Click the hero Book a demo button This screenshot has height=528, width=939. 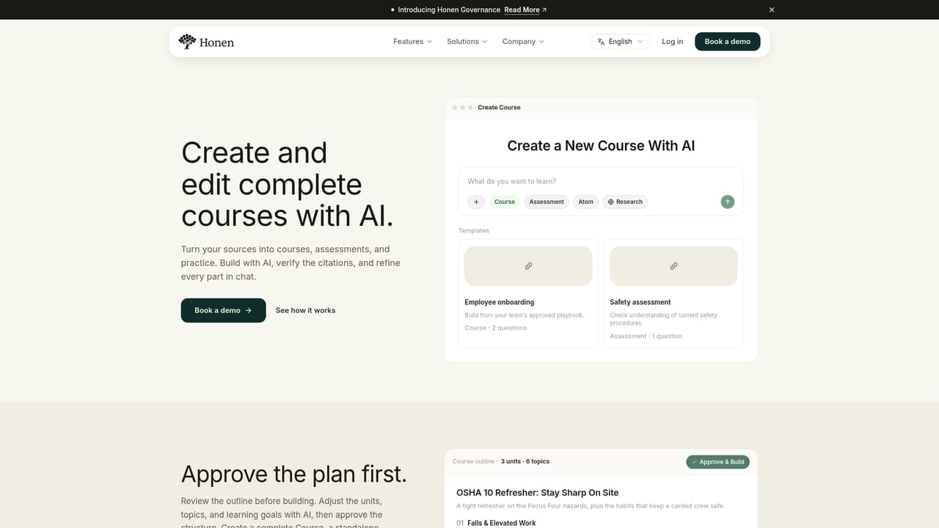[x=223, y=310]
